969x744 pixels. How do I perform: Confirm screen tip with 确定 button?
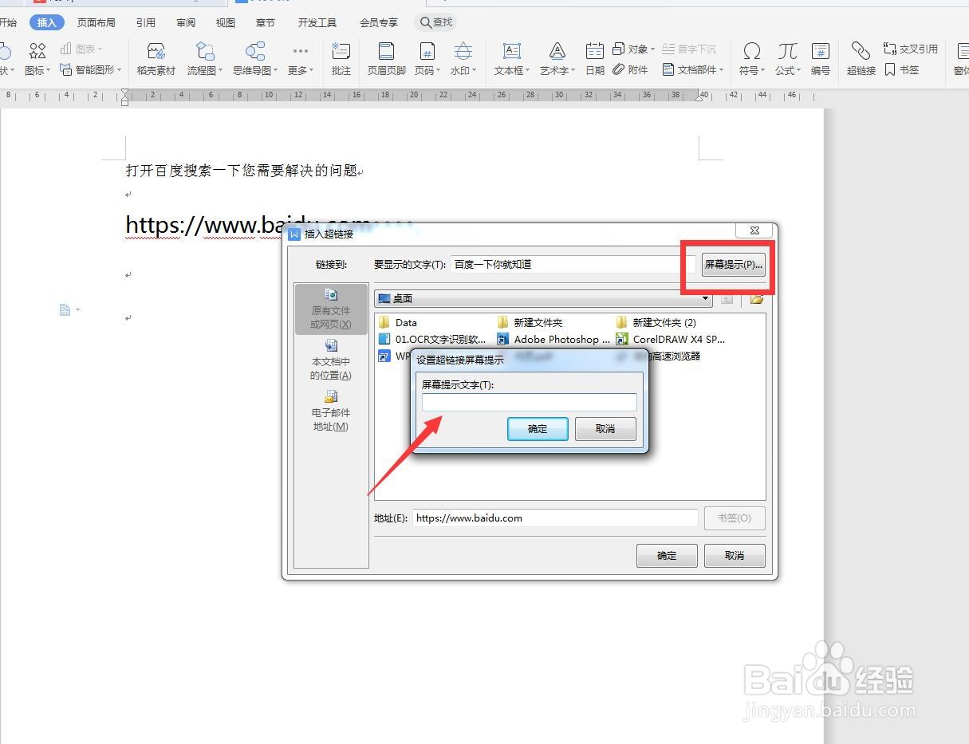coord(537,428)
